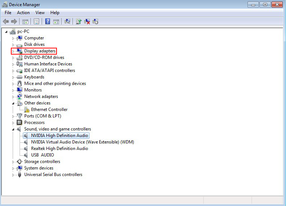Click the Forward arrow toolbar button
286x206 pixels.
14,22
